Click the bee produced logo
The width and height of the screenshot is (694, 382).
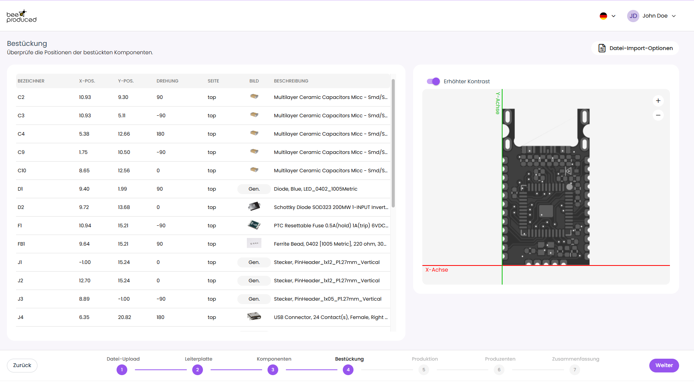21,16
